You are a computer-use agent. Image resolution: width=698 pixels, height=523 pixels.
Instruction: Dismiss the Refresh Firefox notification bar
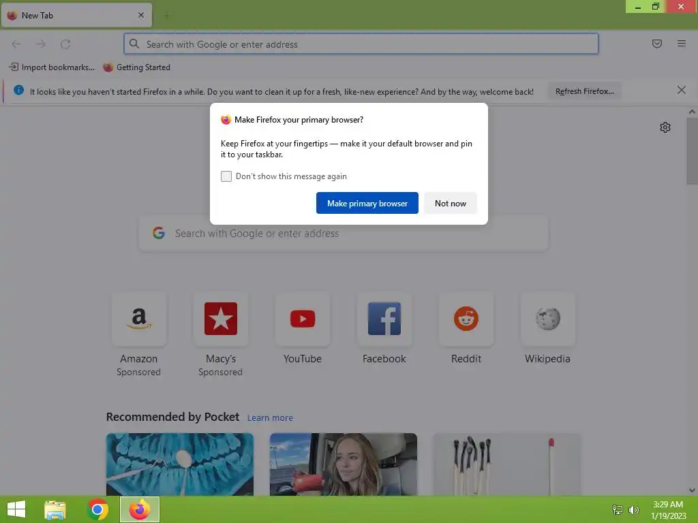point(681,91)
